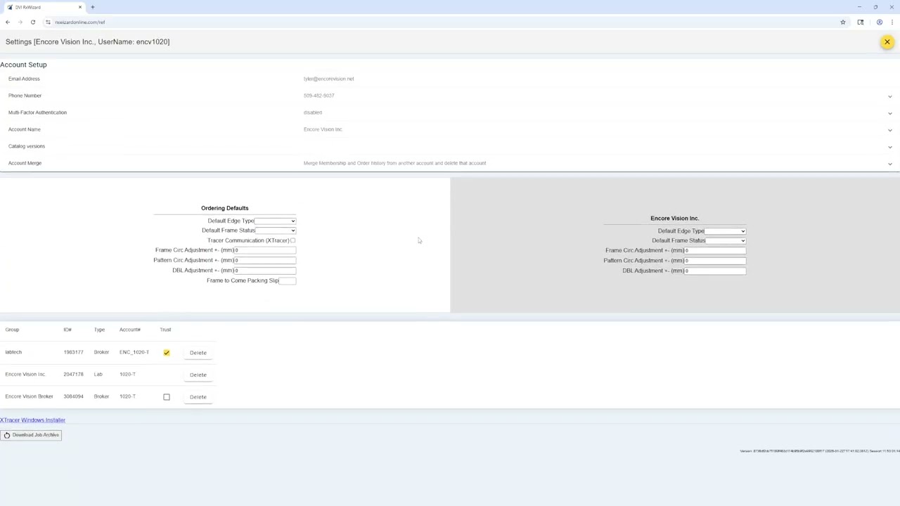Image resolution: width=900 pixels, height=506 pixels.
Task: Click the Group column header
Action: point(12,330)
